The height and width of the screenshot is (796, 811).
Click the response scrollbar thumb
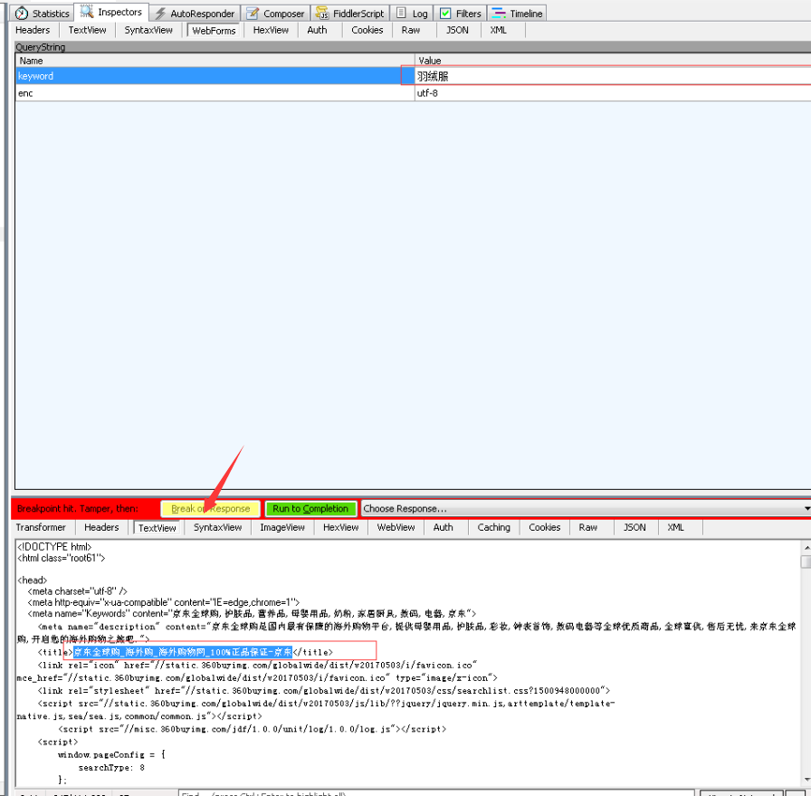click(x=806, y=561)
